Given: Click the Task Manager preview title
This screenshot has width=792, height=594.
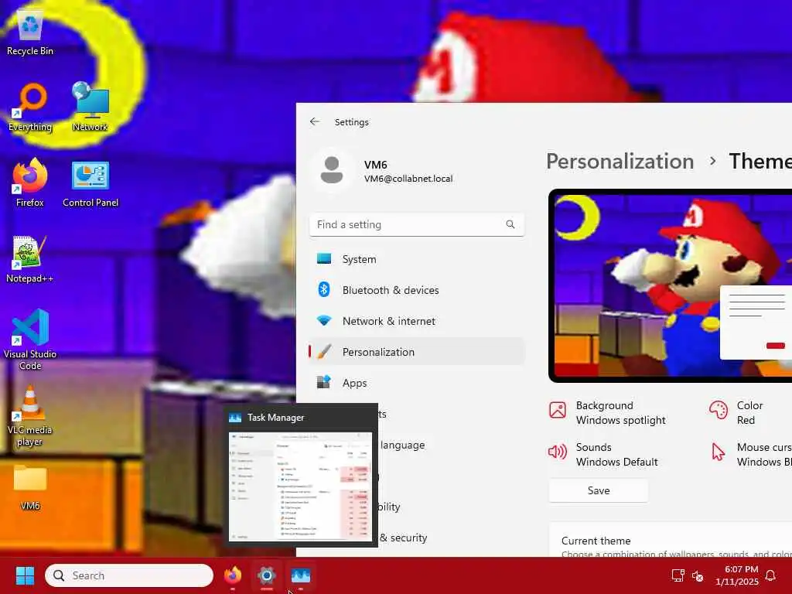Looking at the screenshot, I should [x=276, y=418].
